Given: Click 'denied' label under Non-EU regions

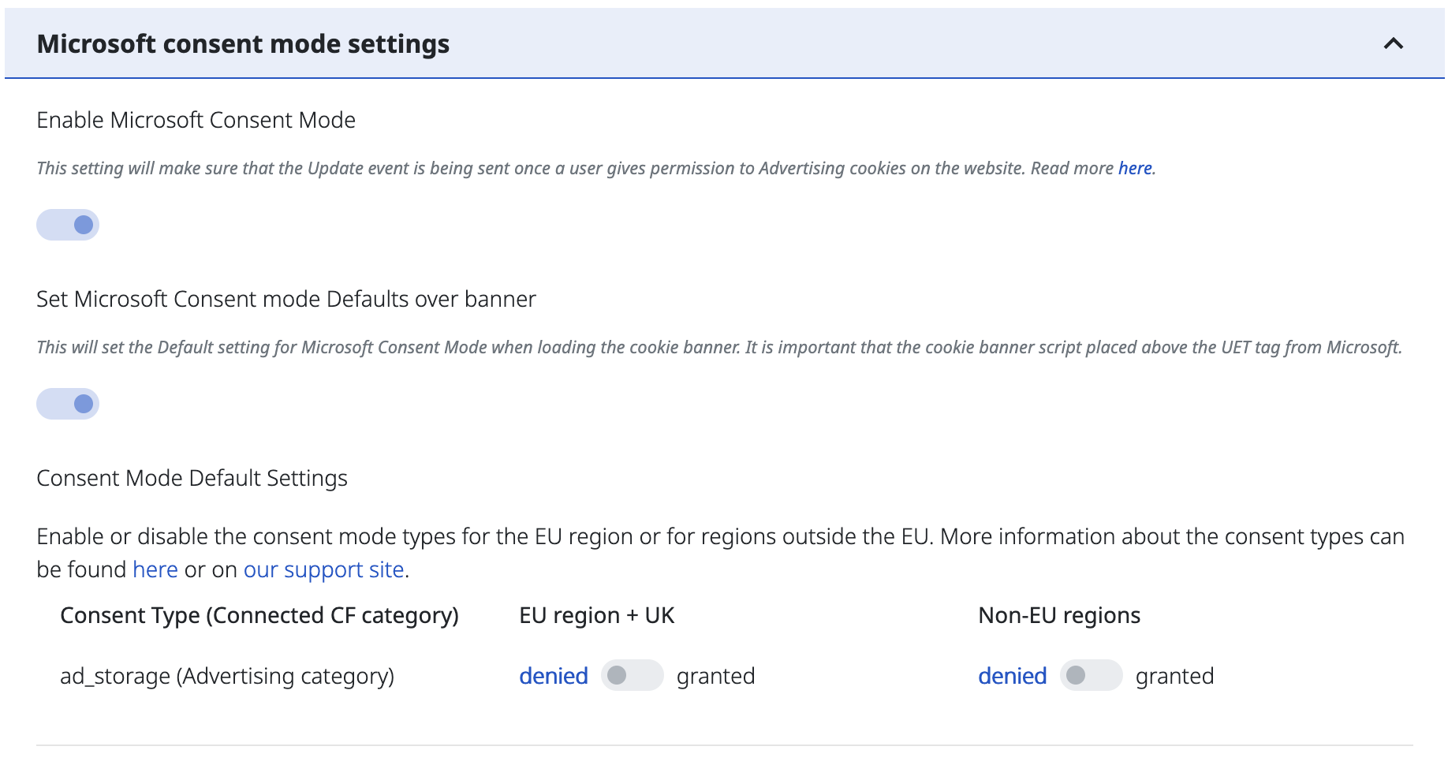Looking at the screenshot, I should coord(1013,676).
